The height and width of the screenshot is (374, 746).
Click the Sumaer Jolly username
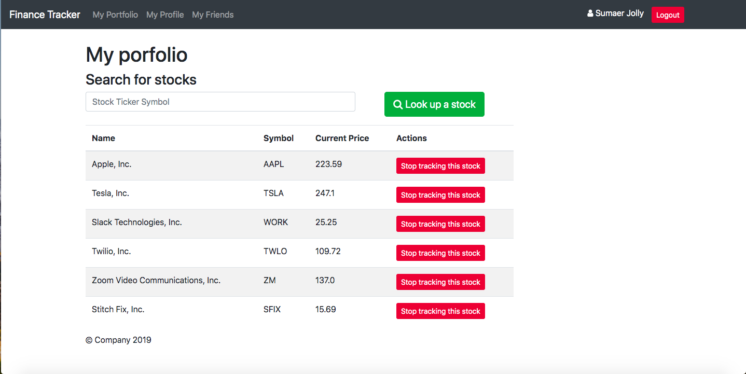point(619,13)
